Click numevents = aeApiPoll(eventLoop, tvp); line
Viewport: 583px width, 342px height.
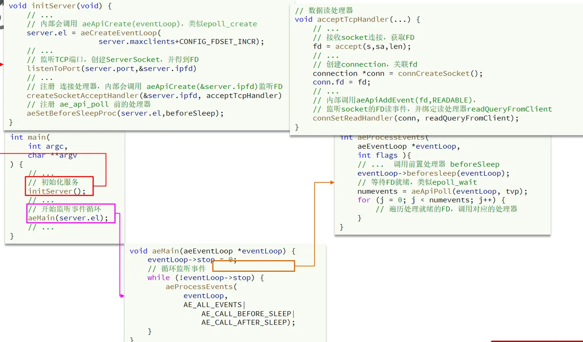[443, 191]
